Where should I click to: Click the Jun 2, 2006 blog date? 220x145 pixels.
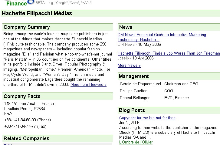click(129, 123)
